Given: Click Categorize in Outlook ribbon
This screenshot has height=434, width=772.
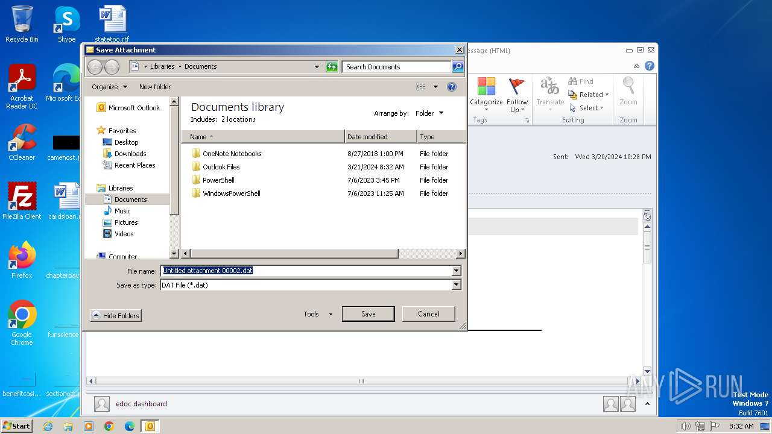Looking at the screenshot, I should click(486, 94).
